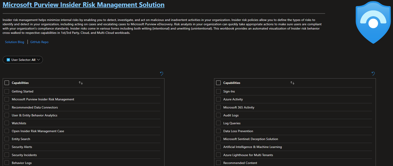Image resolution: width=393 pixels, height=166 pixels.
Task: Click the undo icon above the left capabilities table
Action: tap(162, 74)
